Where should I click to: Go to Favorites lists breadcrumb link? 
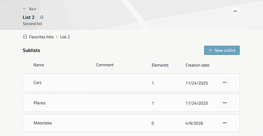(x=41, y=37)
